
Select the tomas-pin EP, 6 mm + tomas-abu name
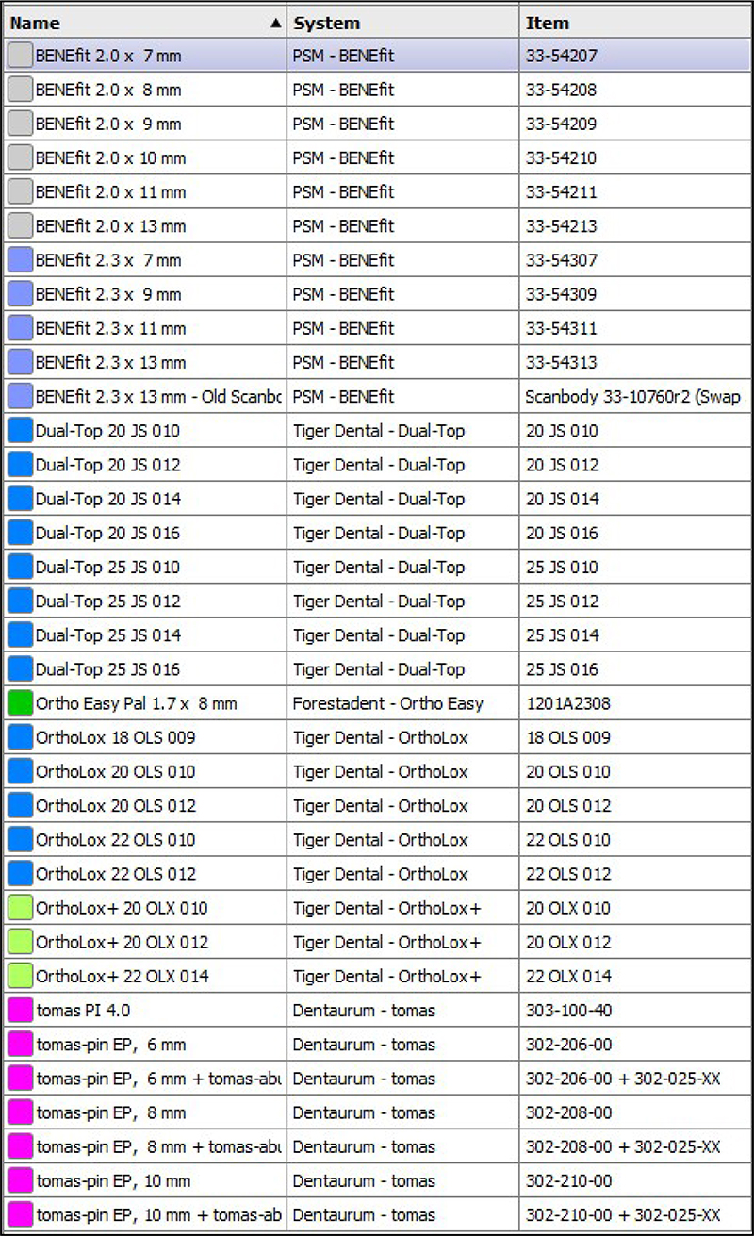pos(160,1079)
